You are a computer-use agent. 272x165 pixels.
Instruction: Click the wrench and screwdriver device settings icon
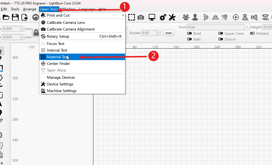click(172, 17)
